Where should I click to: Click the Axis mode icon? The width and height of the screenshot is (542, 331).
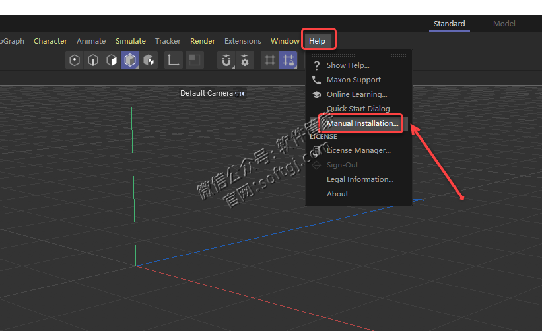[174, 61]
